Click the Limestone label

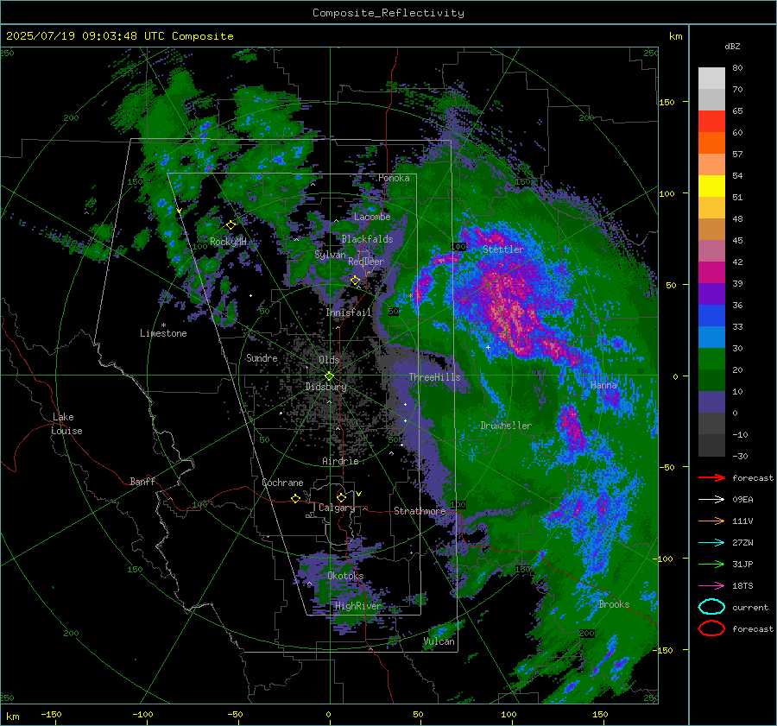(163, 333)
